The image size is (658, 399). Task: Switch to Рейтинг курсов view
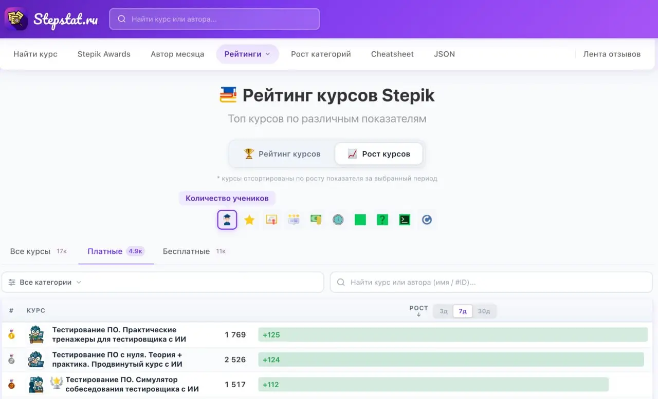(282, 154)
